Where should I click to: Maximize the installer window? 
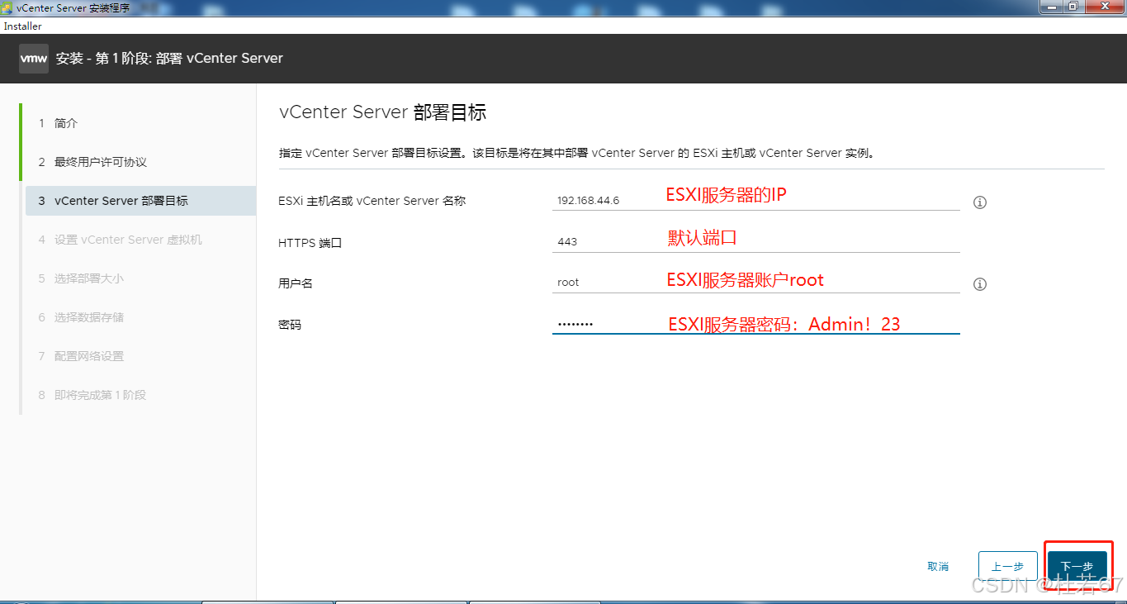click(1073, 7)
